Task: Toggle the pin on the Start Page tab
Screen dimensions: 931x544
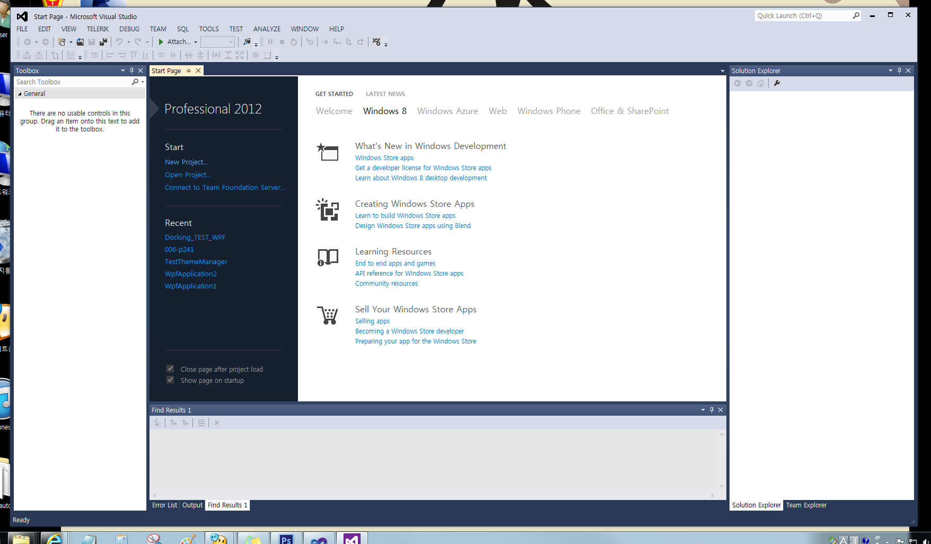Action: [188, 71]
